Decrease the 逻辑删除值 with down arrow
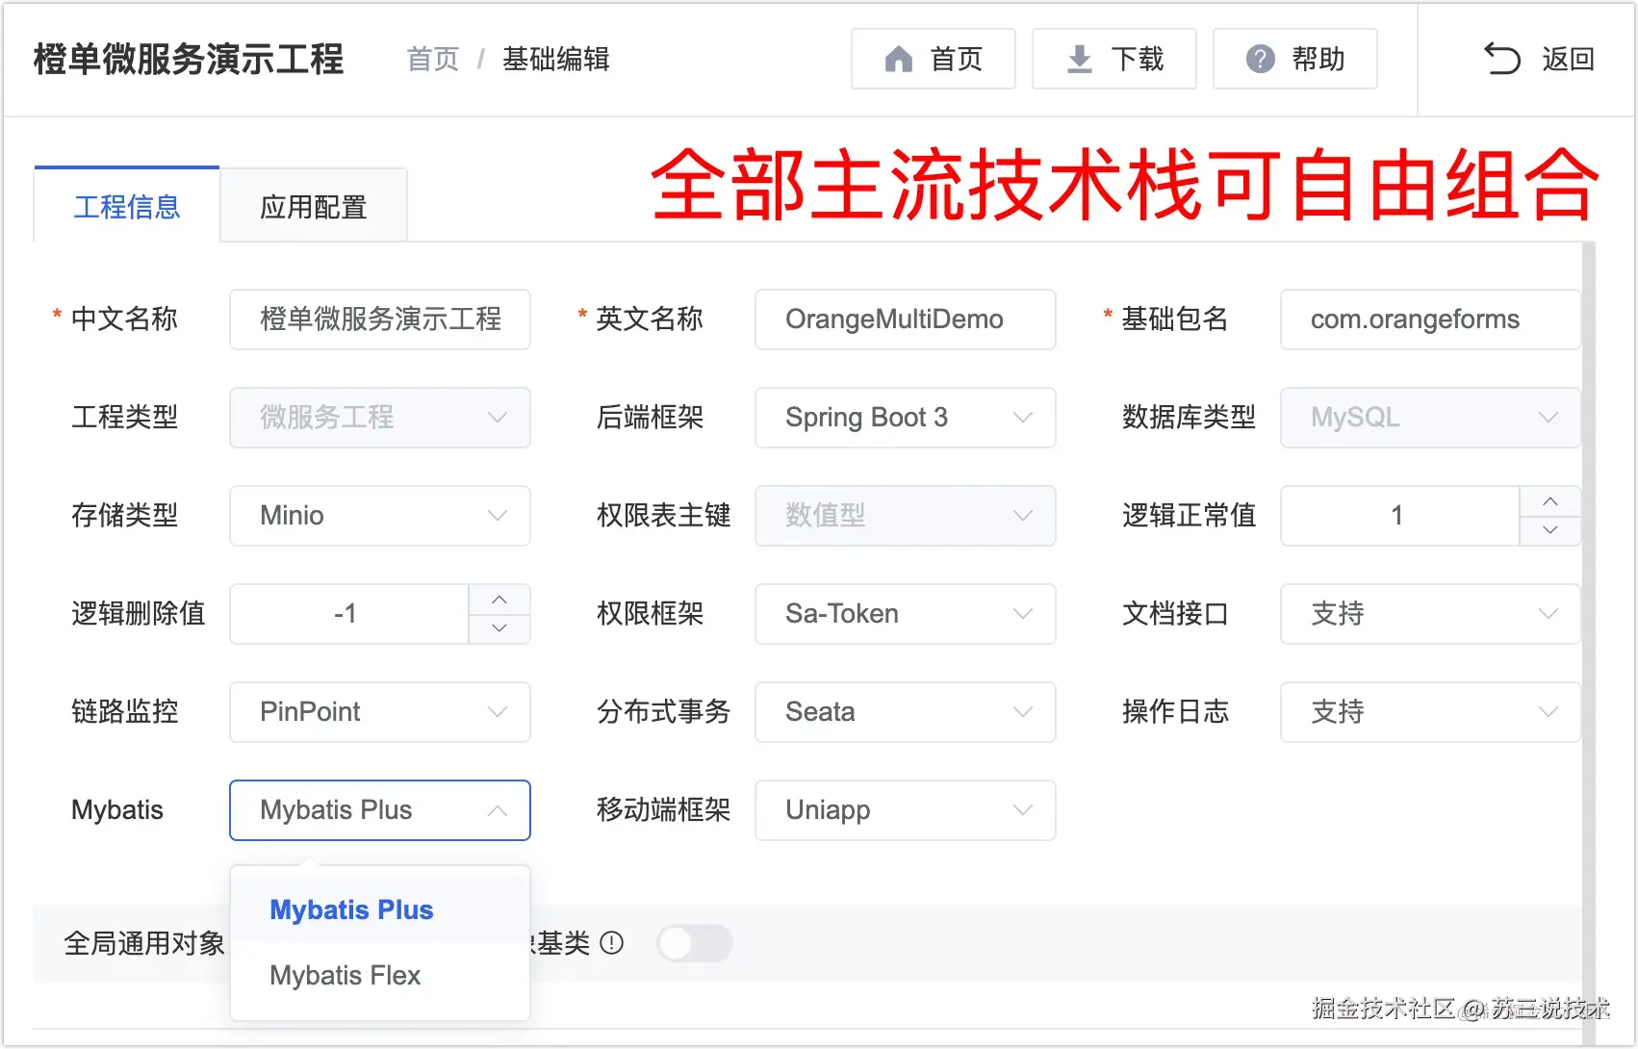Image resolution: width=1638 pixels, height=1049 pixels. point(499,628)
